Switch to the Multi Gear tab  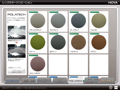tap(92, 81)
